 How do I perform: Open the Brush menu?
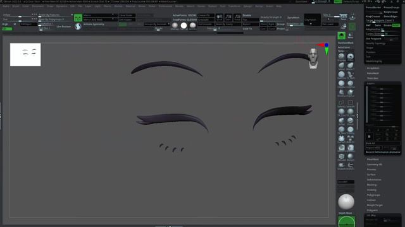[16, 6]
